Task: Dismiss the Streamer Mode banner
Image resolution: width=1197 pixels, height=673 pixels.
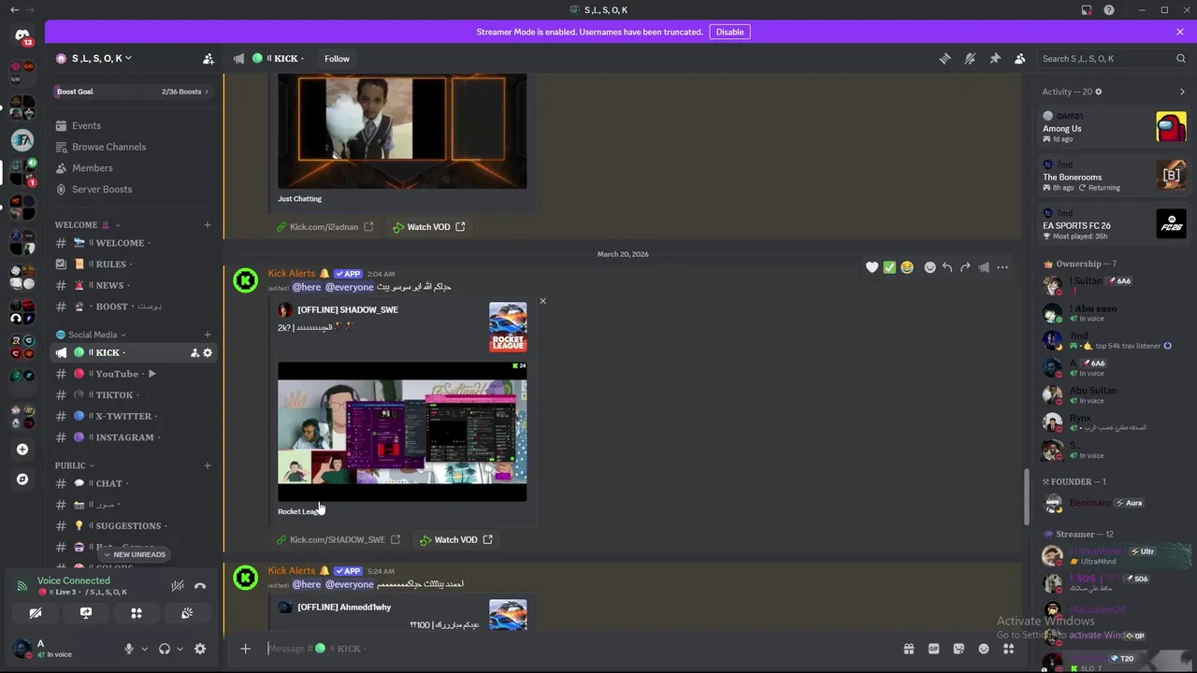Action: coord(1180,32)
